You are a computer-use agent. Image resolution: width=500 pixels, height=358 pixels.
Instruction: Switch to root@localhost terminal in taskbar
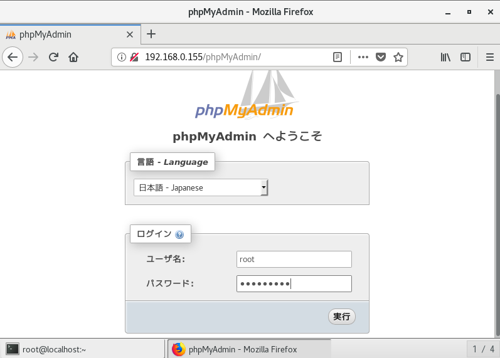82,349
